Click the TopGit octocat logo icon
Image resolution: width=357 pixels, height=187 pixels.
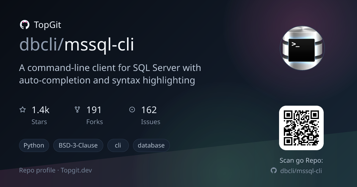coord(24,25)
